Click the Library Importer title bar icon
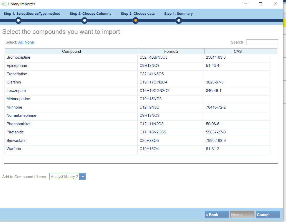Viewport: 286px width, 222px height. coord(4,4)
